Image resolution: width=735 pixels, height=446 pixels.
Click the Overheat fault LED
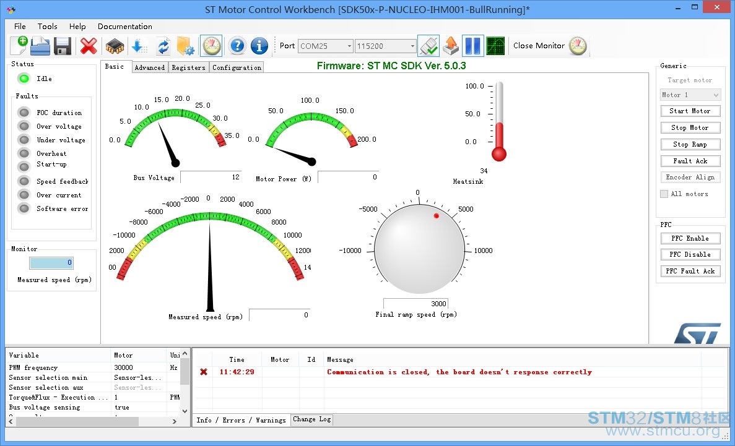tap(24, 153)
